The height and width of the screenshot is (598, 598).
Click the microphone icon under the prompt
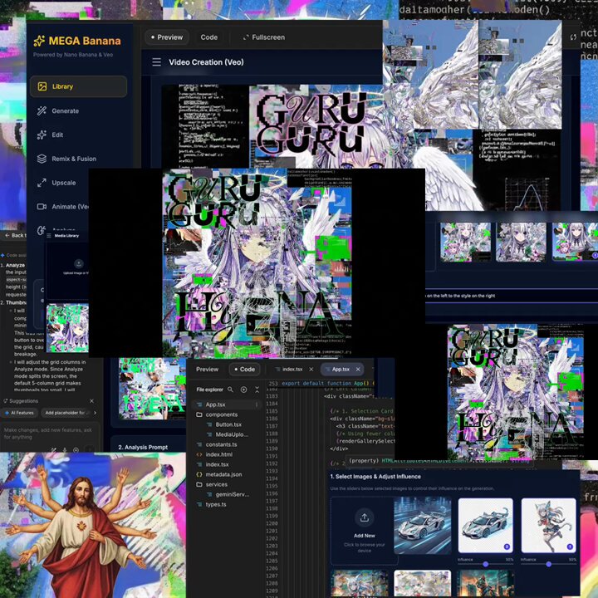coord(65,450)
